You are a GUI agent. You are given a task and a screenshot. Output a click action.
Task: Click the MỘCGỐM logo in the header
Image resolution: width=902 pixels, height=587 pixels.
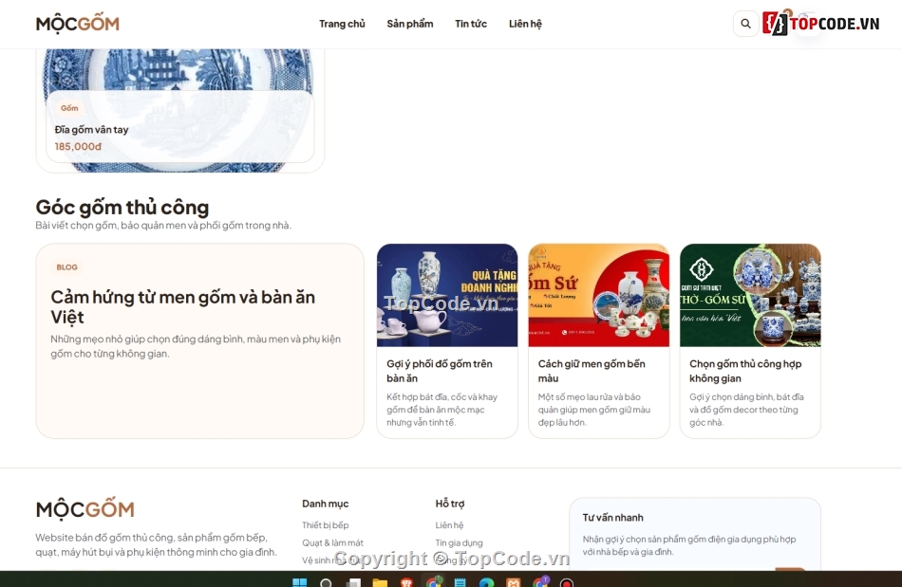pos(78,24)
